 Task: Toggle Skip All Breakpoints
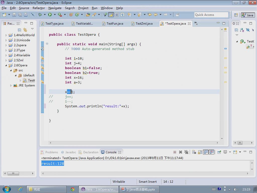(33, 15)
